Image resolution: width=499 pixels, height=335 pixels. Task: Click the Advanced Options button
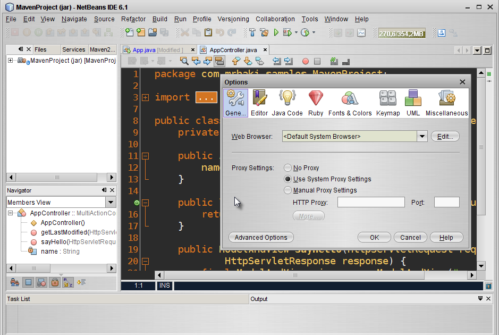[x=261, y=237]
